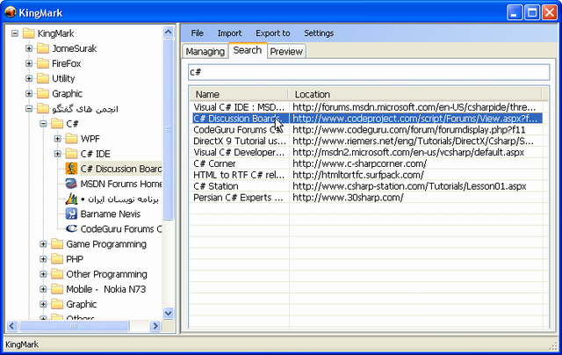This screenshot has height=355, width=562.
Task: Click the tree horizontal scrollbar thumb
Action: (74, 326)
